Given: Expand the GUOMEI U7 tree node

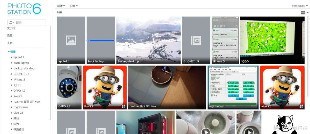Looking at the screenshot, I should (x=12, y=74).
